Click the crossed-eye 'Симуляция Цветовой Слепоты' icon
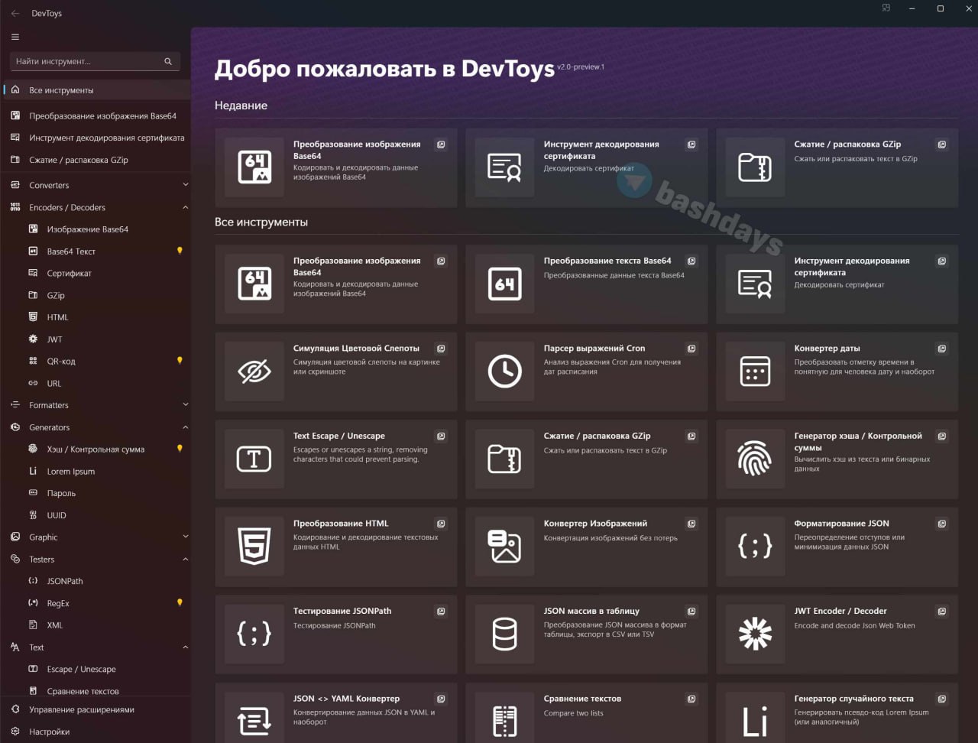This screenshot has height=743, width=978. [x=254, y=371]
